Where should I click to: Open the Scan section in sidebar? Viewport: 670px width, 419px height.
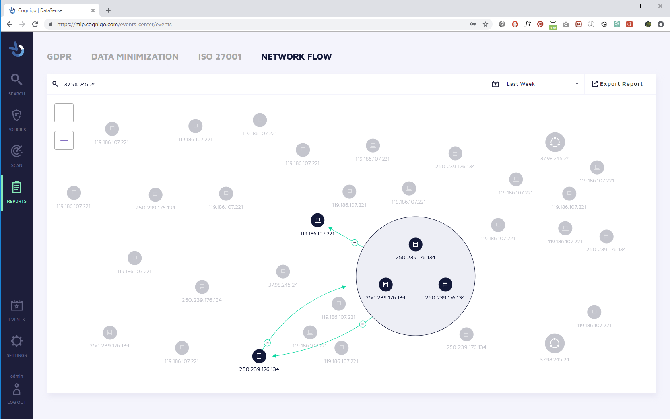click(16, 156)
